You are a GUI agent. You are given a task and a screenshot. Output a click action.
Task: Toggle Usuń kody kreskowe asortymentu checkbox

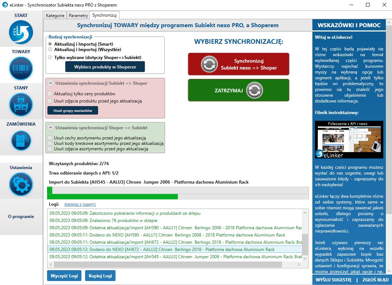click(50, 143)
